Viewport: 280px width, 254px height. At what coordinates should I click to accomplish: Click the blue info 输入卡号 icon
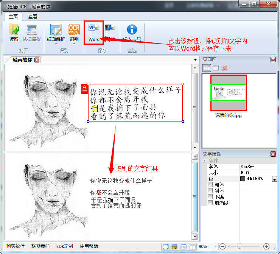click(x=132, y=30)
